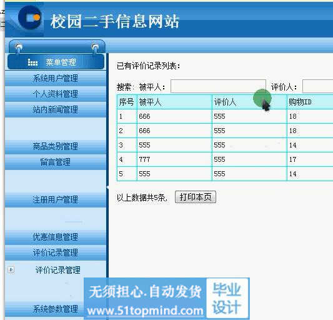The width and height of the screenshot is (333, 320).
Task: Open 站内新闻管理 menu
Action: click(56, 109)
